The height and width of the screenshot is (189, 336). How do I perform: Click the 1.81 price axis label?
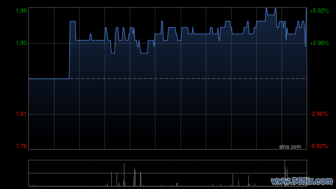[22, 114]
